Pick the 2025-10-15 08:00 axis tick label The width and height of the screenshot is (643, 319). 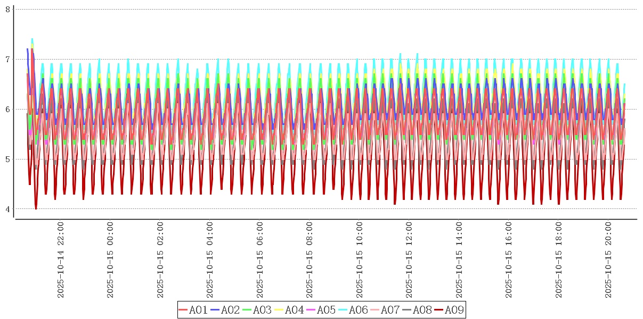click(x=310, y=260)
